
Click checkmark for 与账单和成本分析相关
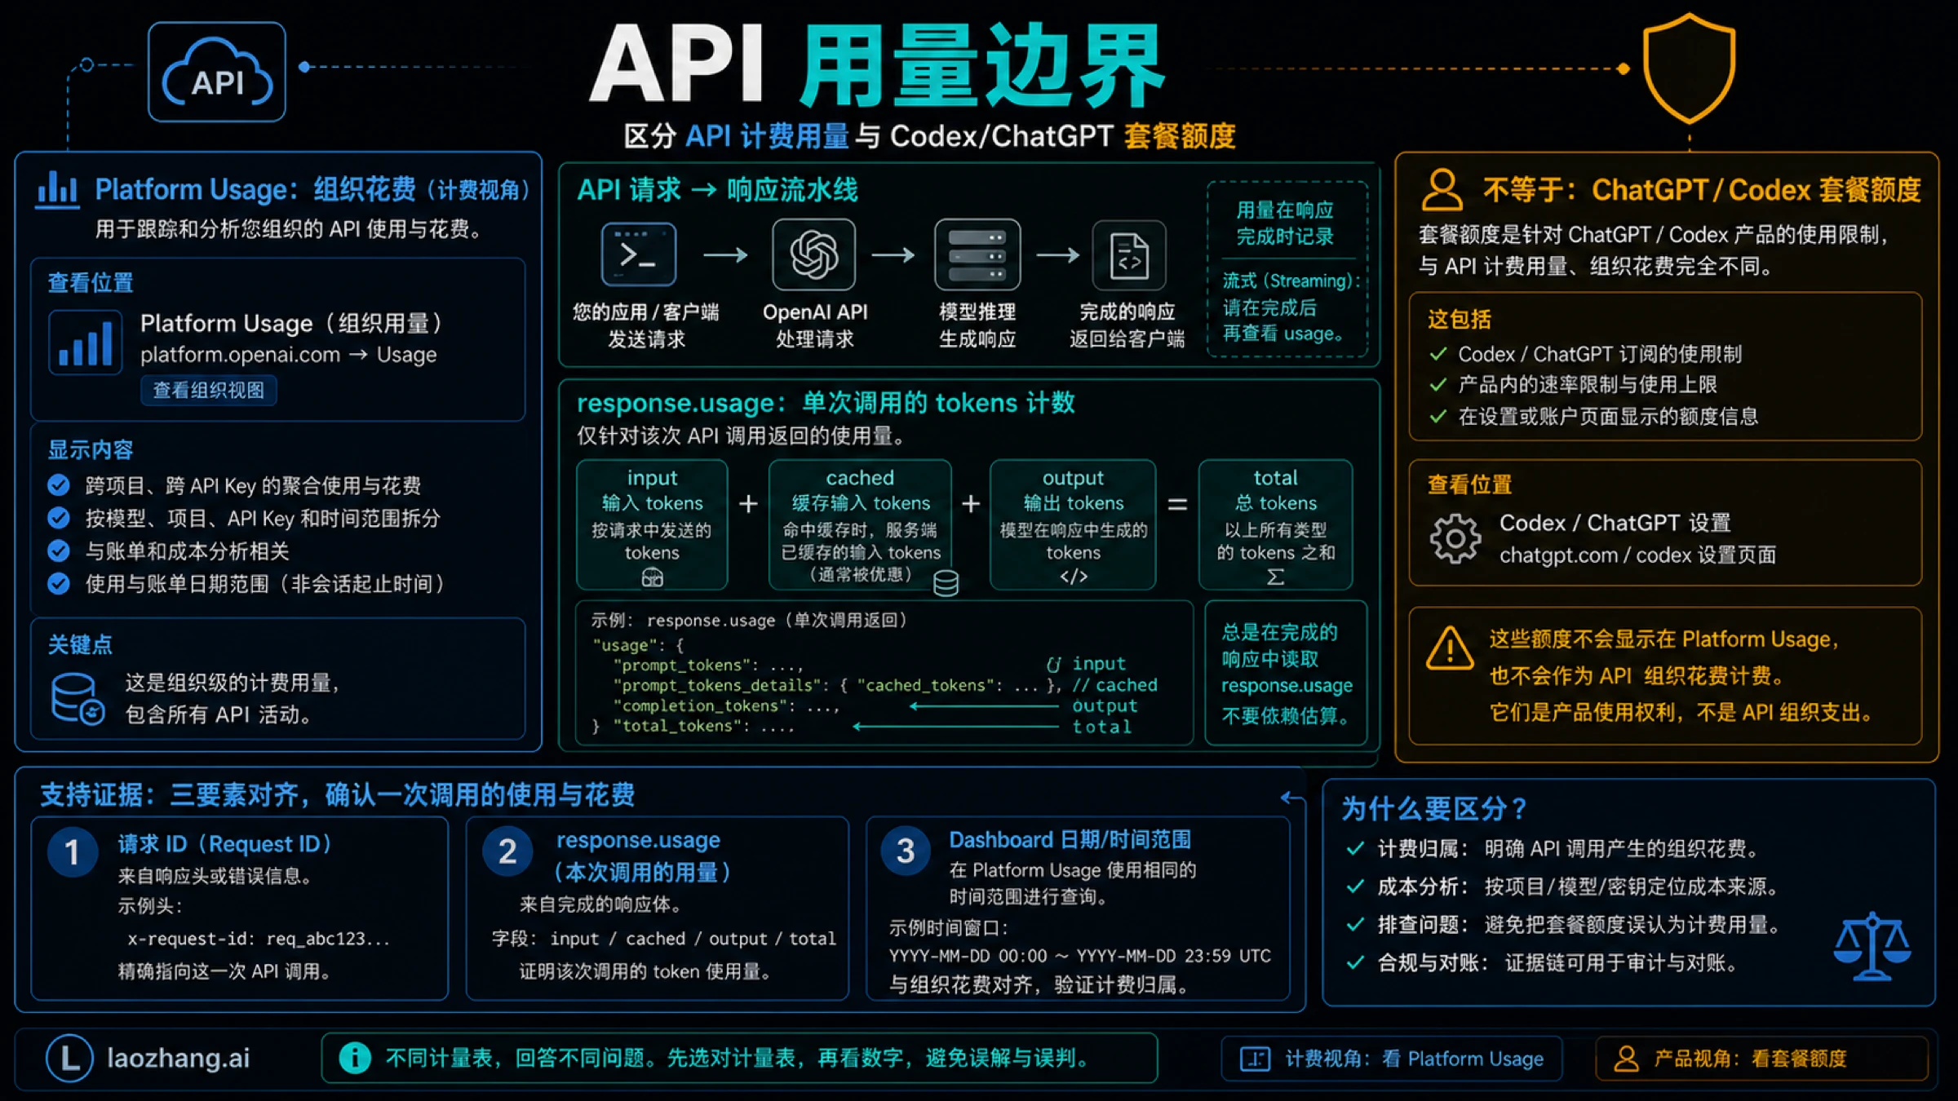[59, 551]
